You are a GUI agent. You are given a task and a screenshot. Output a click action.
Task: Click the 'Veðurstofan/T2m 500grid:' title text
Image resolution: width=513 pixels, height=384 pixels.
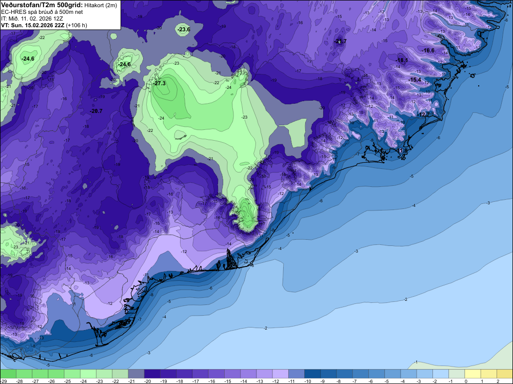coord(42,5)
